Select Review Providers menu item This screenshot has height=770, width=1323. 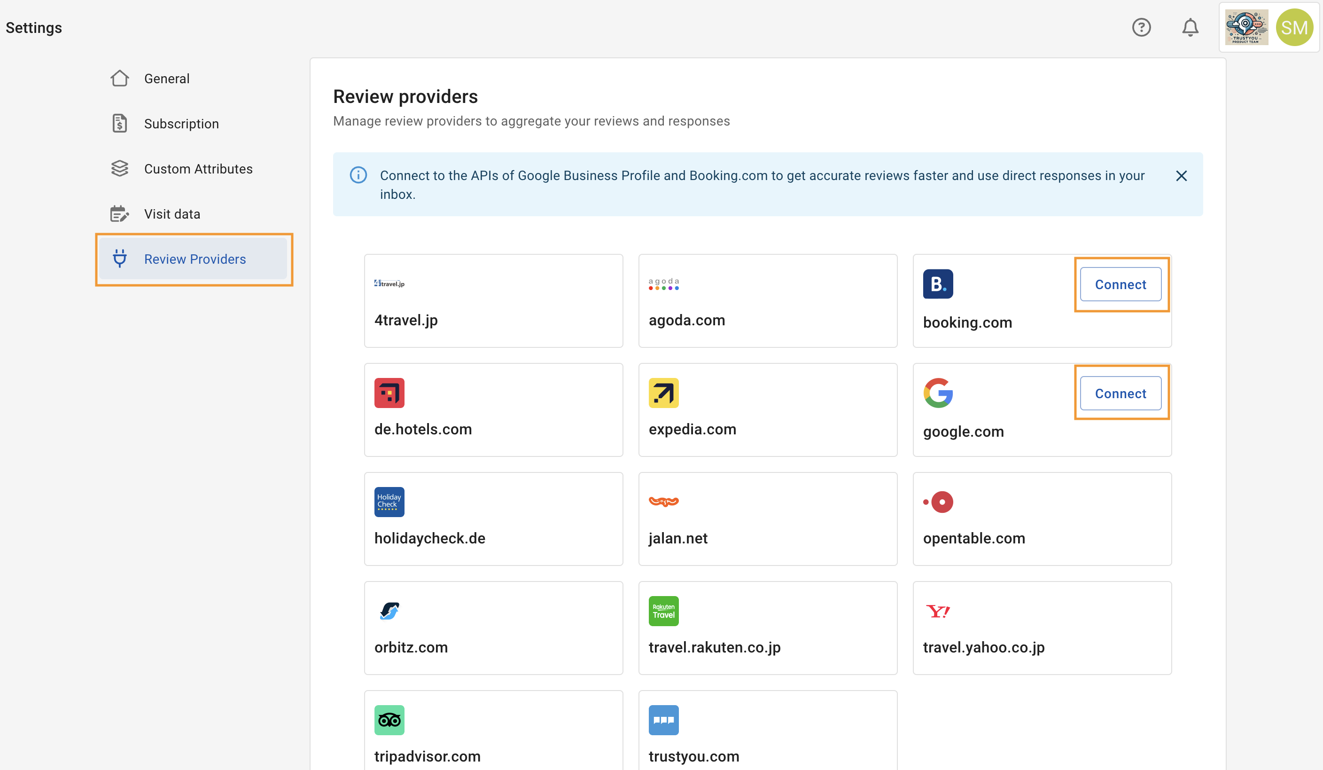tap(193, 259)
